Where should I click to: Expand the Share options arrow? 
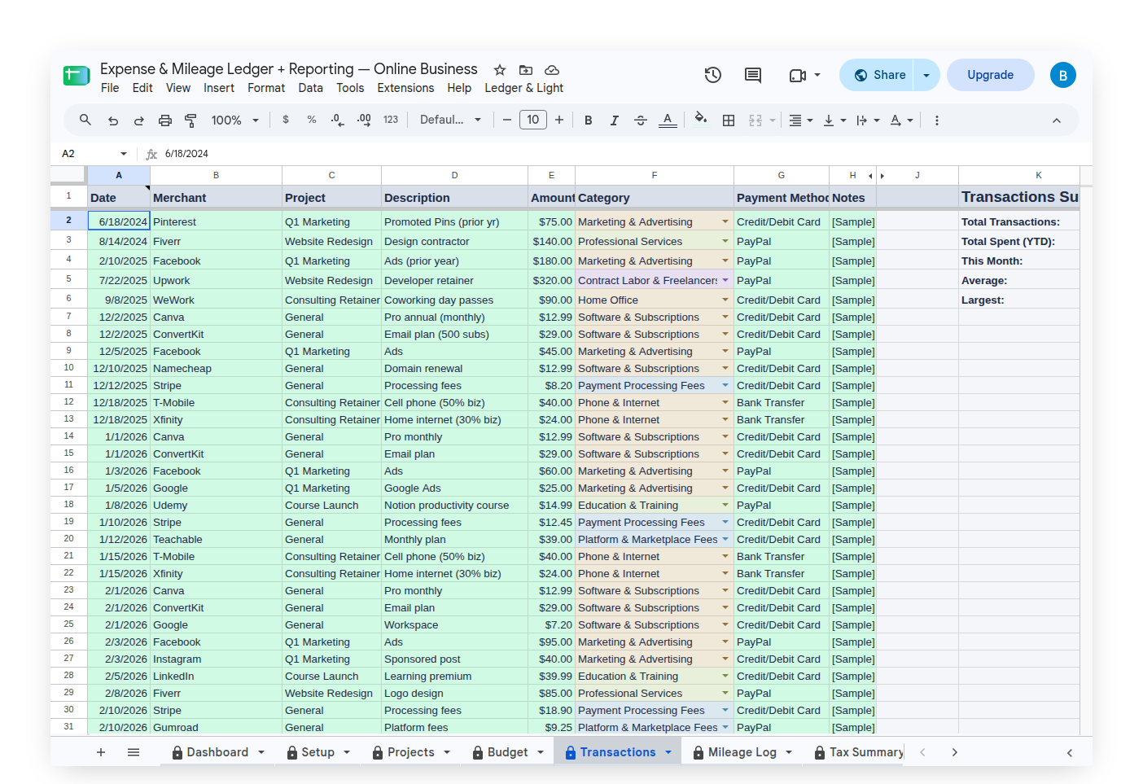pyautogui.click(x=926, y=75)
